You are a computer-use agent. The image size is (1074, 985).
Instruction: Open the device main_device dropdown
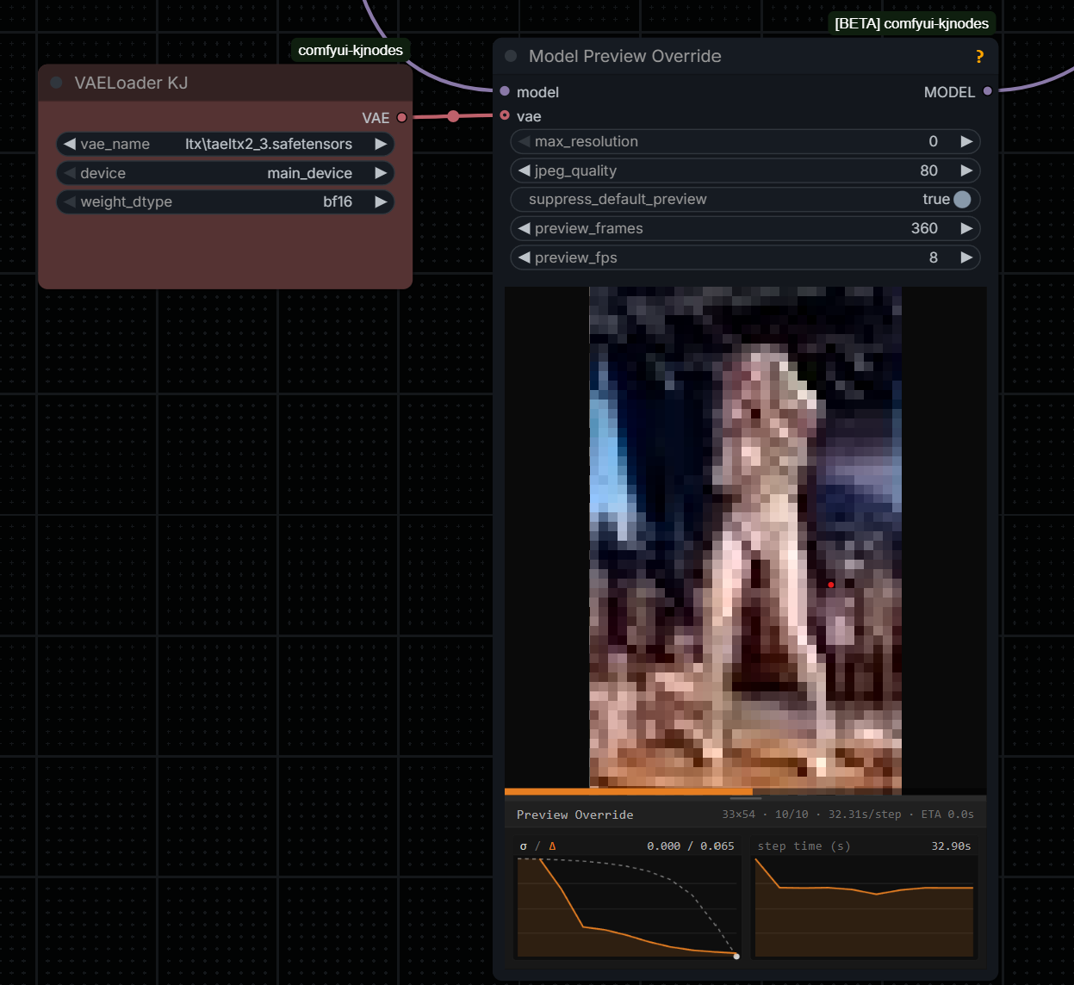click(310, 173)
